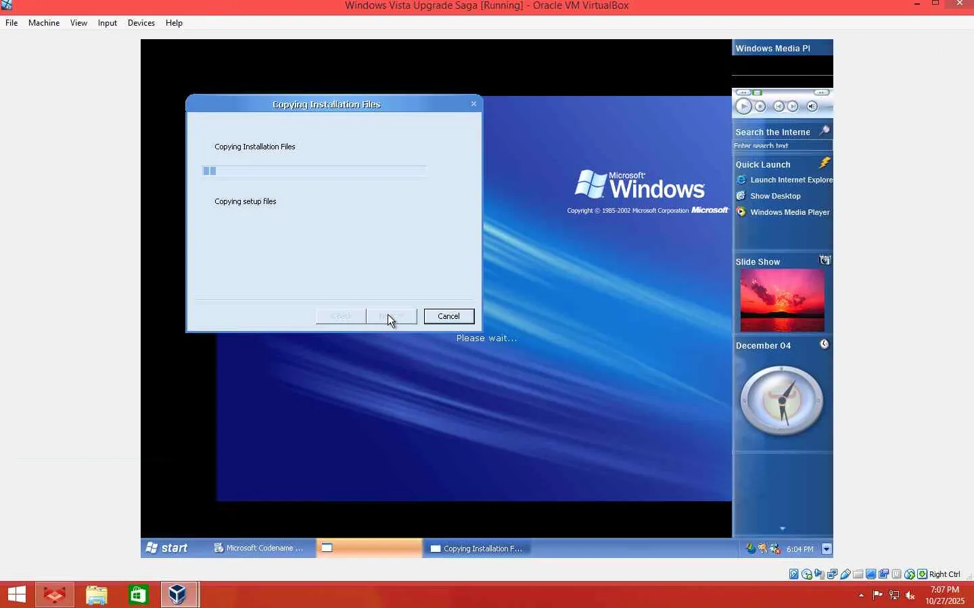This screenshot has height=608, width=974.
Task: Open the guest tray dropdown arrow button
Action: (827, 549)
